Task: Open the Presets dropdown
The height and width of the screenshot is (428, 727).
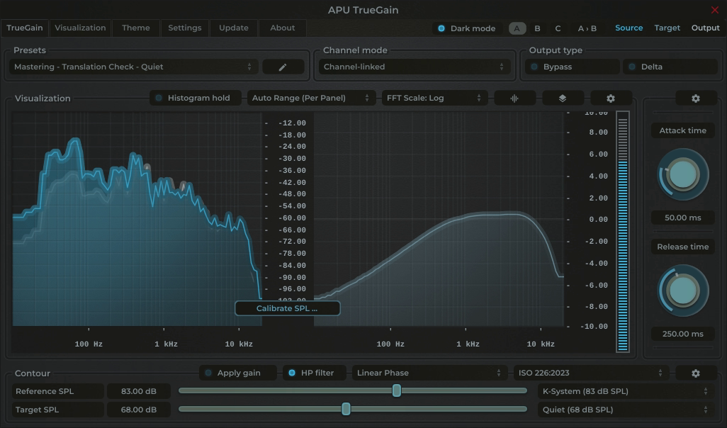Action: [133, 67]
